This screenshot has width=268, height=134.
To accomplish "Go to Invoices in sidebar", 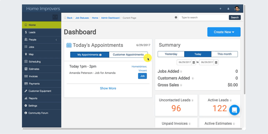I will click(x=33, y=76).
